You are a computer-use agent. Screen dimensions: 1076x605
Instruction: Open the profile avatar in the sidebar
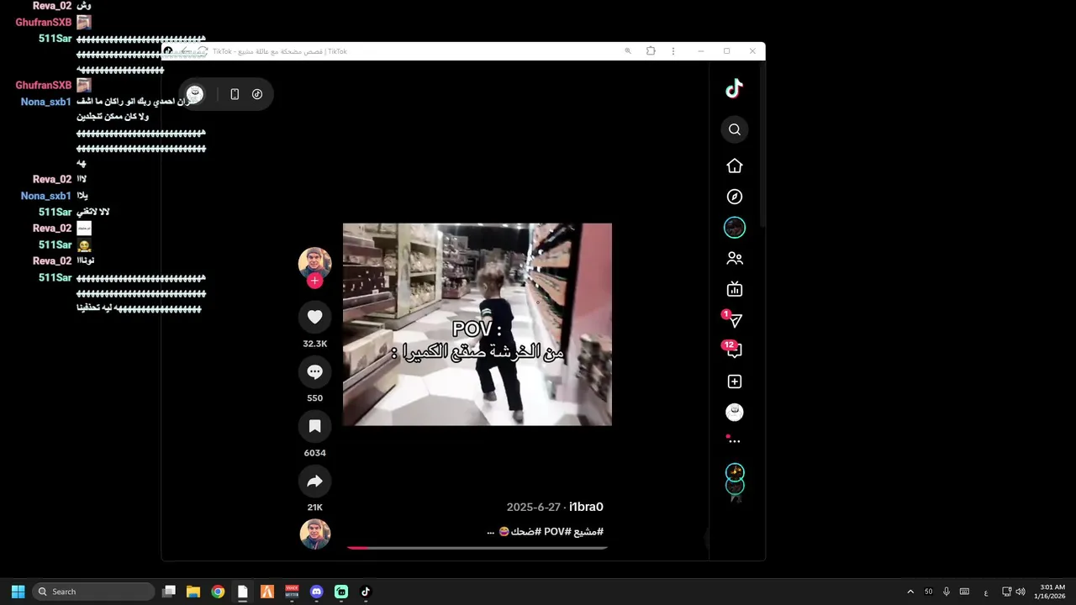735,412
